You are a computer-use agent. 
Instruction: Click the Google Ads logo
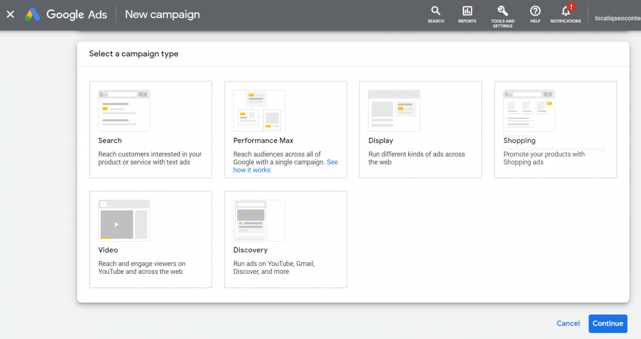[x=65, y=15]
